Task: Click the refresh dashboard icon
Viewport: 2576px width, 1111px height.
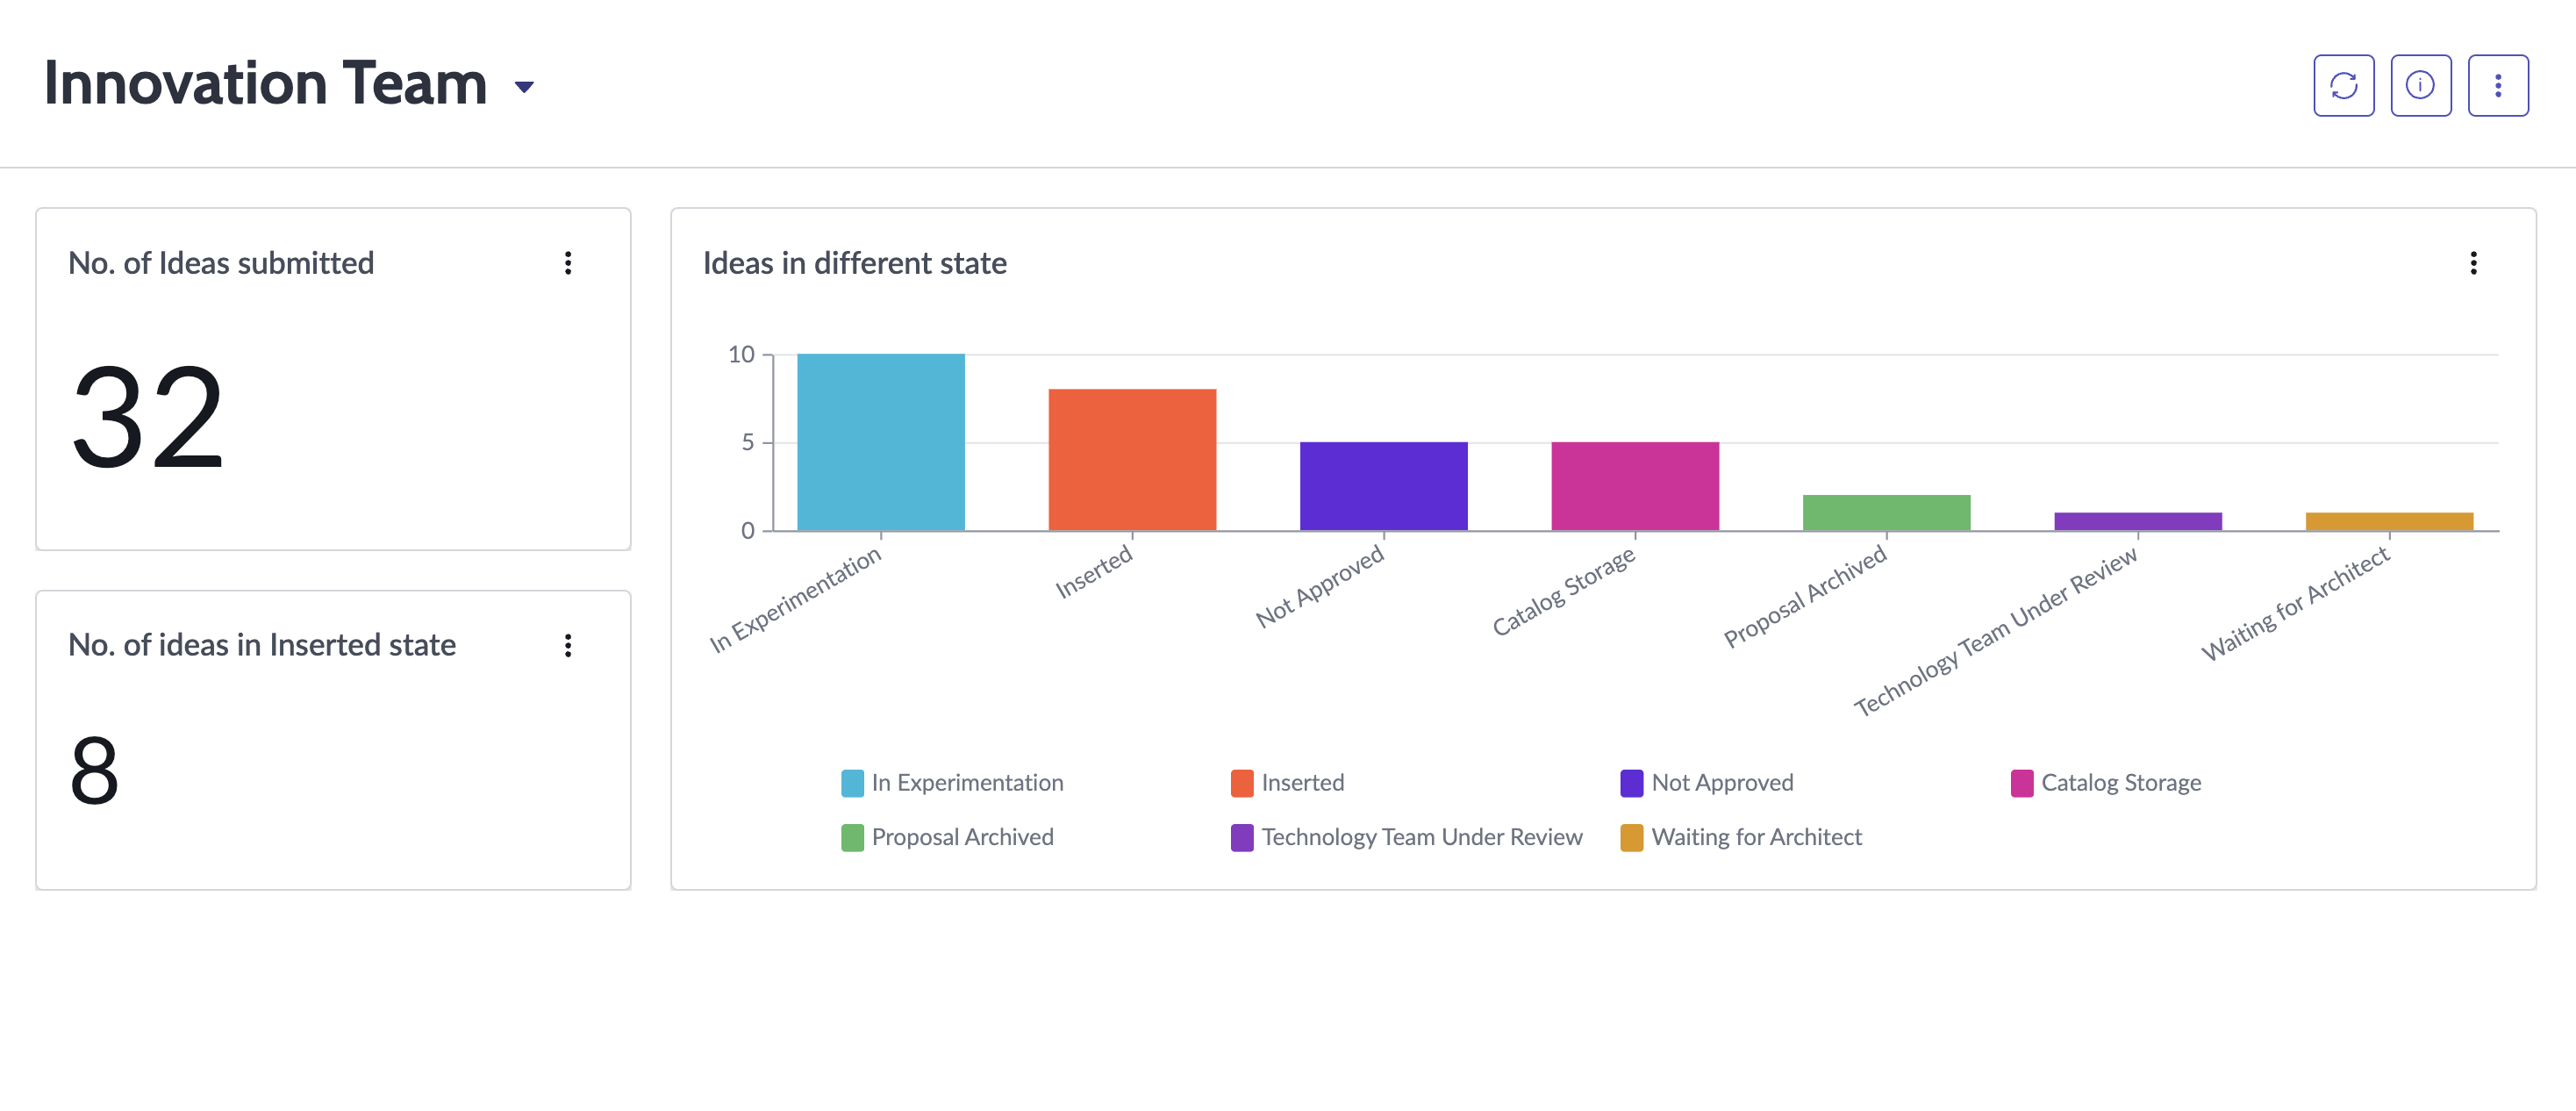Action: [2343, 86]
